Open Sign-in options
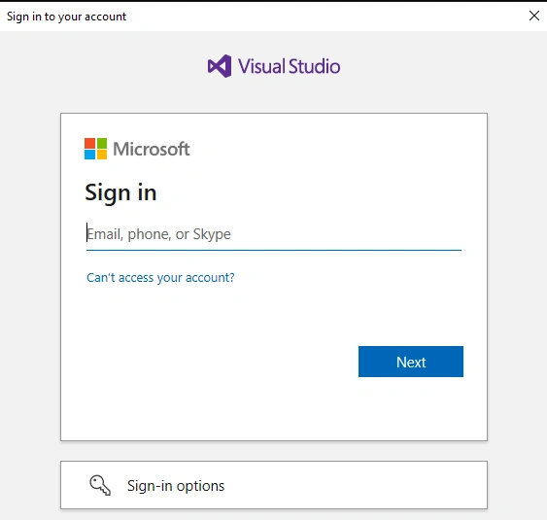The width and height of the screenshot is (547, 520). tap(274, 485)
